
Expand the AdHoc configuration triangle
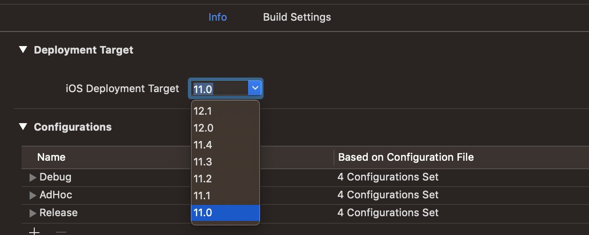(33, 195)
